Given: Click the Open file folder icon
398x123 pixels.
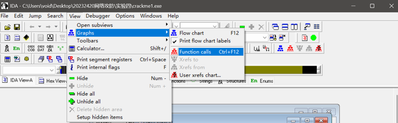Looking at the screenshot, I should [x=8, y=27].
